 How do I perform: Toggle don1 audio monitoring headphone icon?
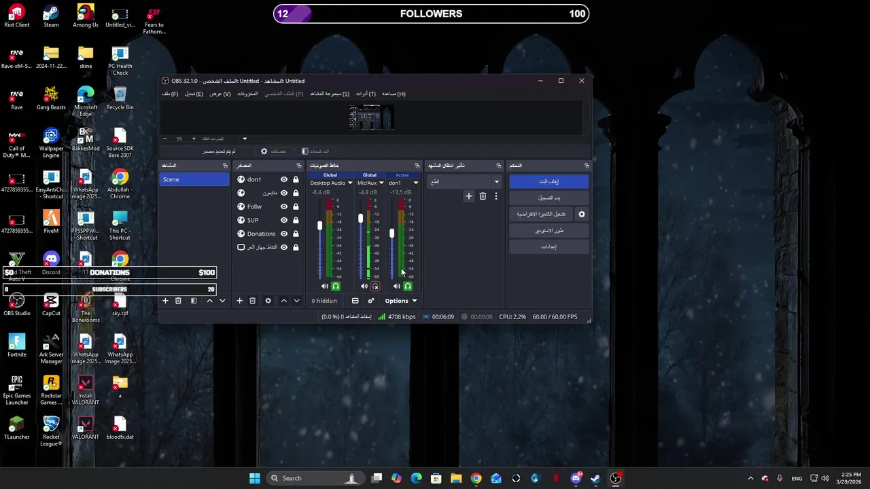408,287
